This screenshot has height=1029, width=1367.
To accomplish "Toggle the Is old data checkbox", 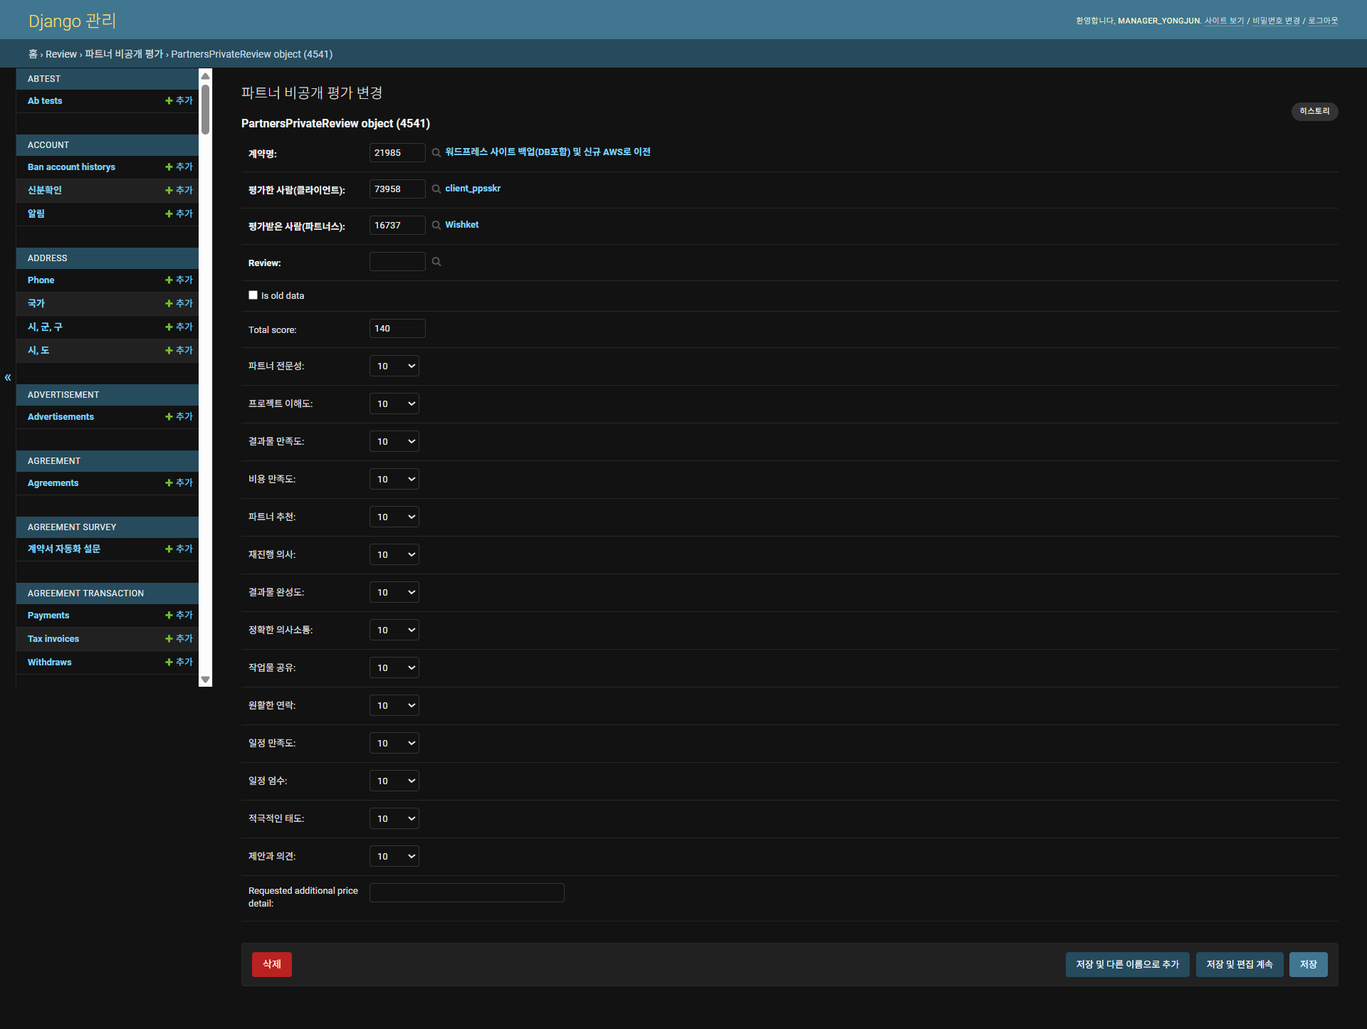I will coord(253,295).
